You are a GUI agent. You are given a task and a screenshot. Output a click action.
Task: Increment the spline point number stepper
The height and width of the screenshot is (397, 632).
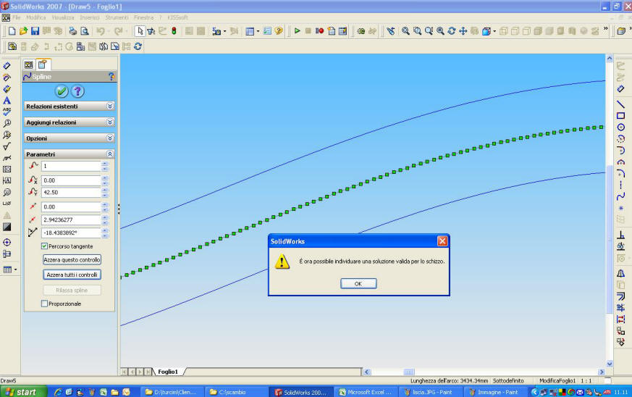click(x=105, y=164)
